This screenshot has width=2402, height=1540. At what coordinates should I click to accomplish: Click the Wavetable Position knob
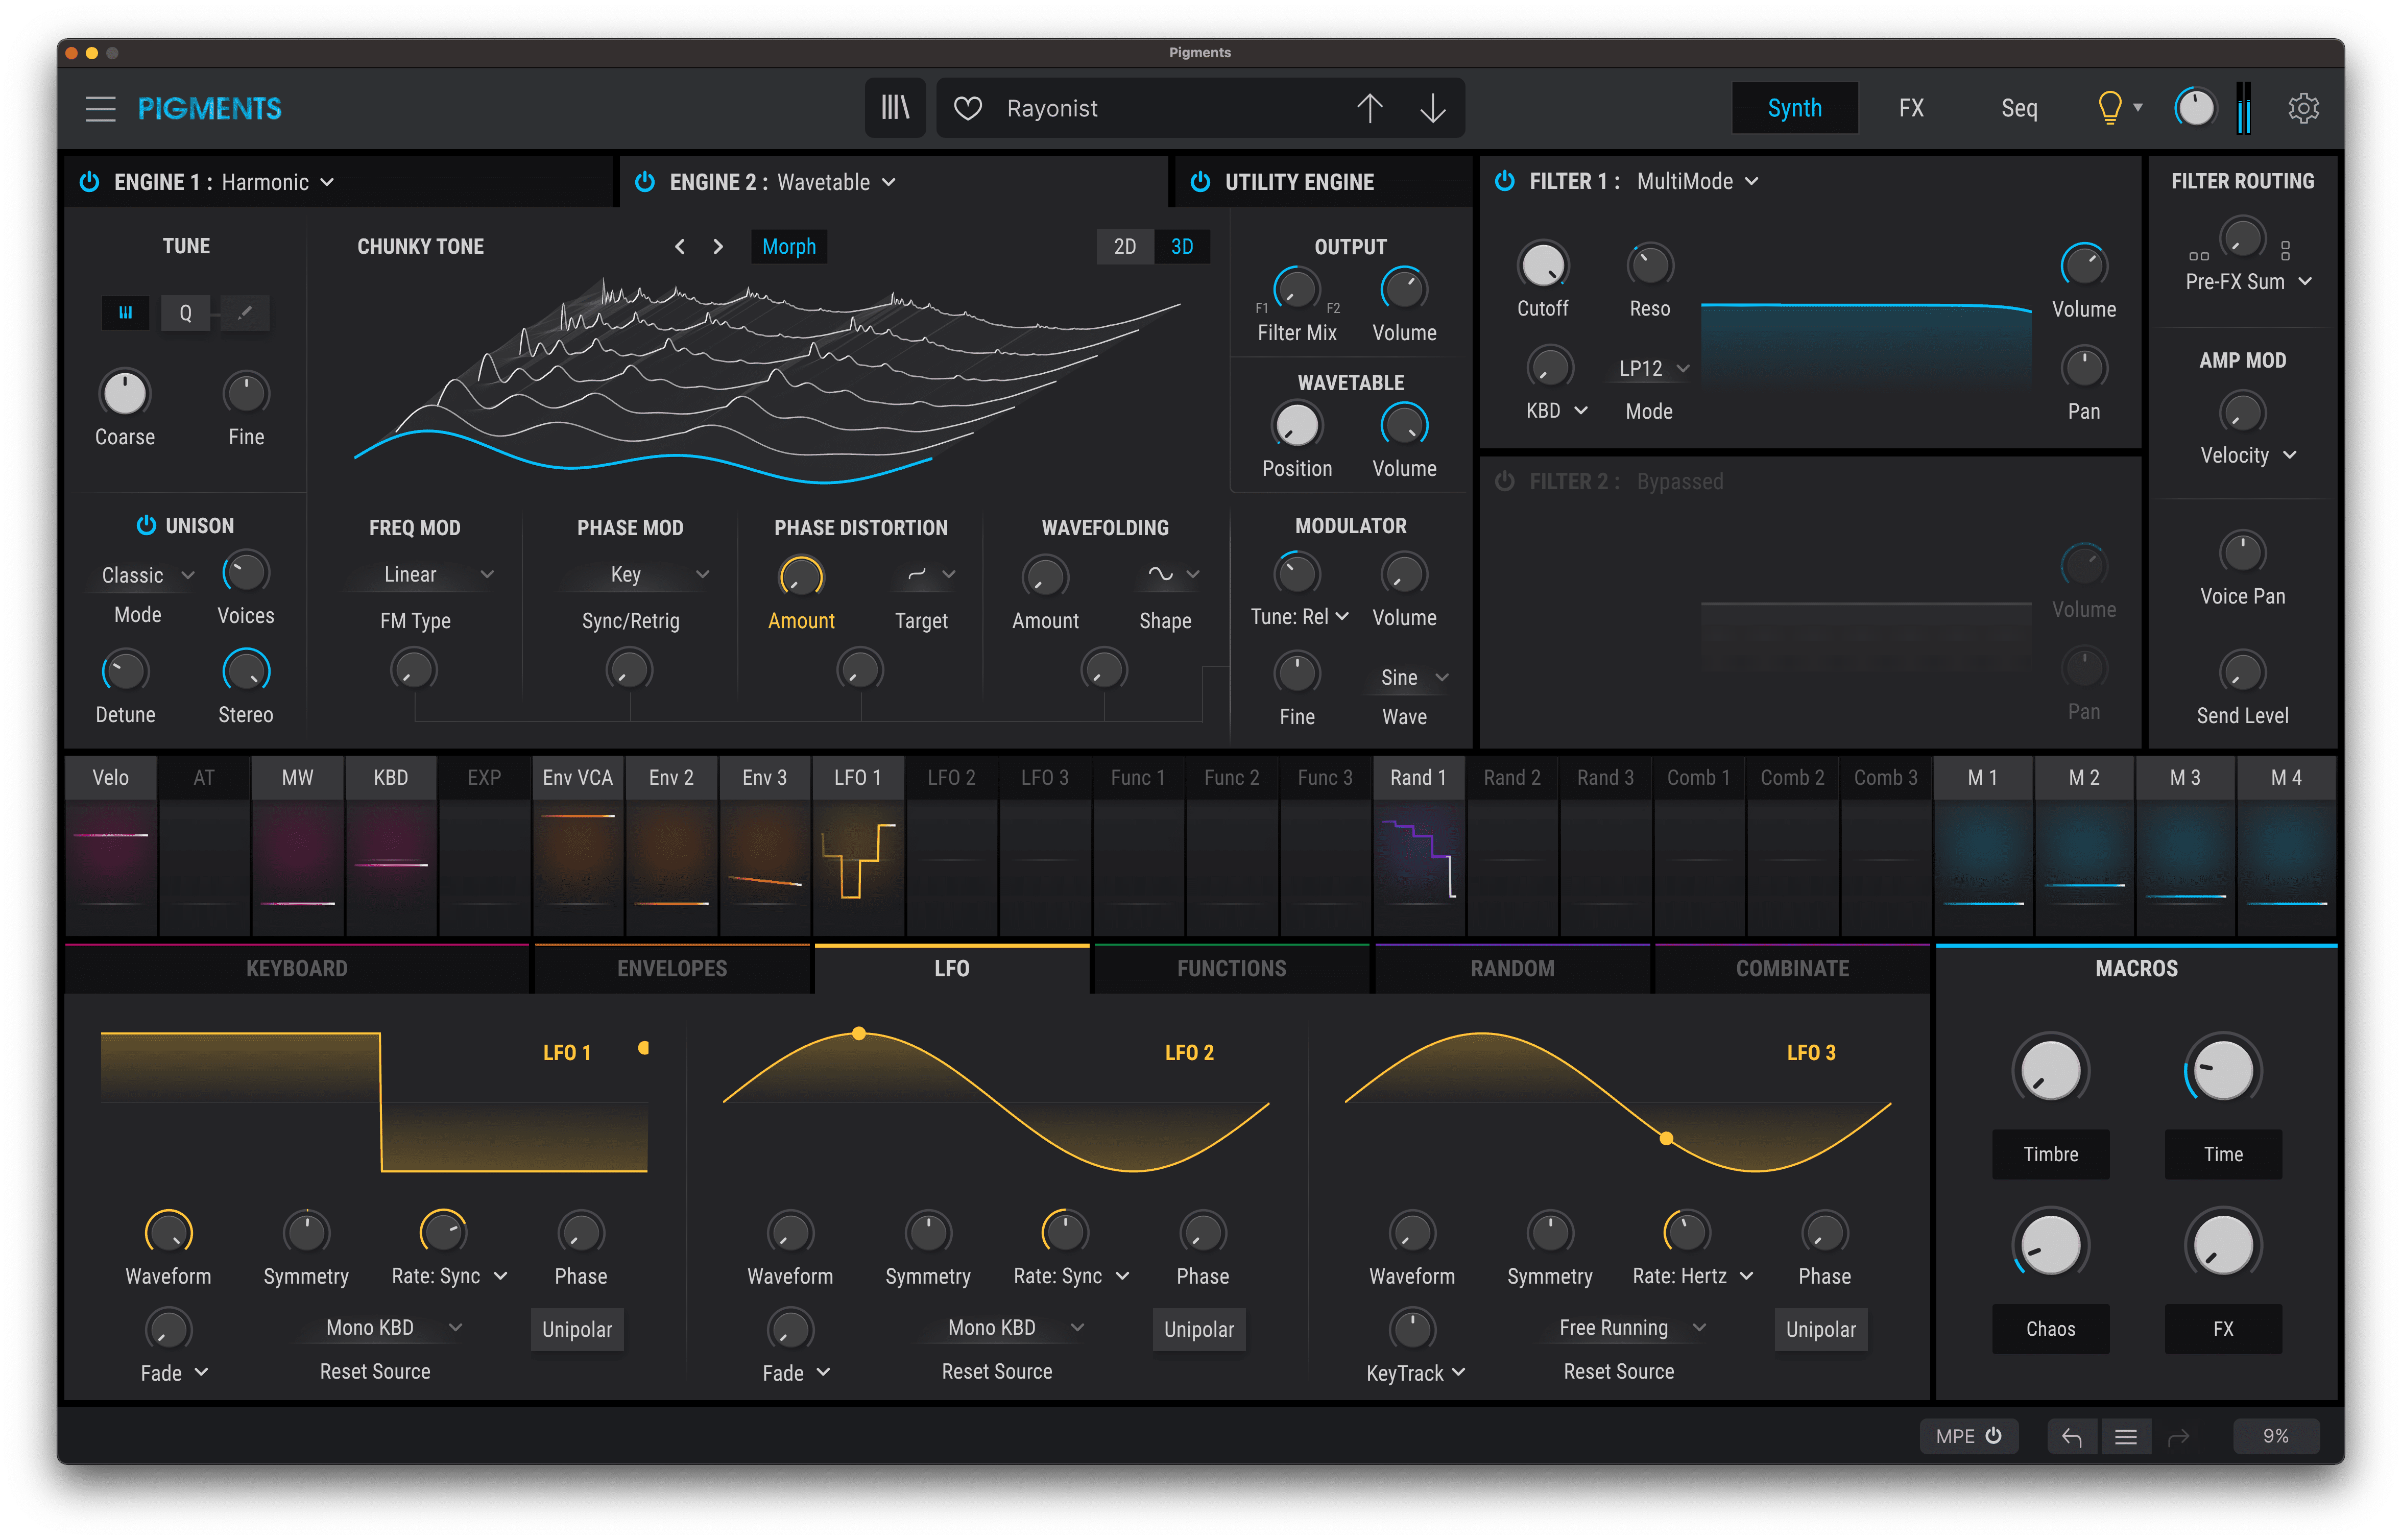pos(1296,425)
